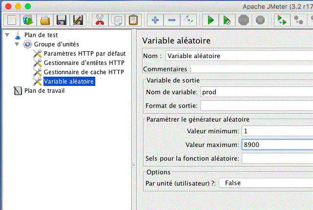This screenshot has height=210, width=313.
Task: Click tools icon beside Gestionnaire d'entêtes HTTP
Action: pyautogui.click(x=37, y=63)
